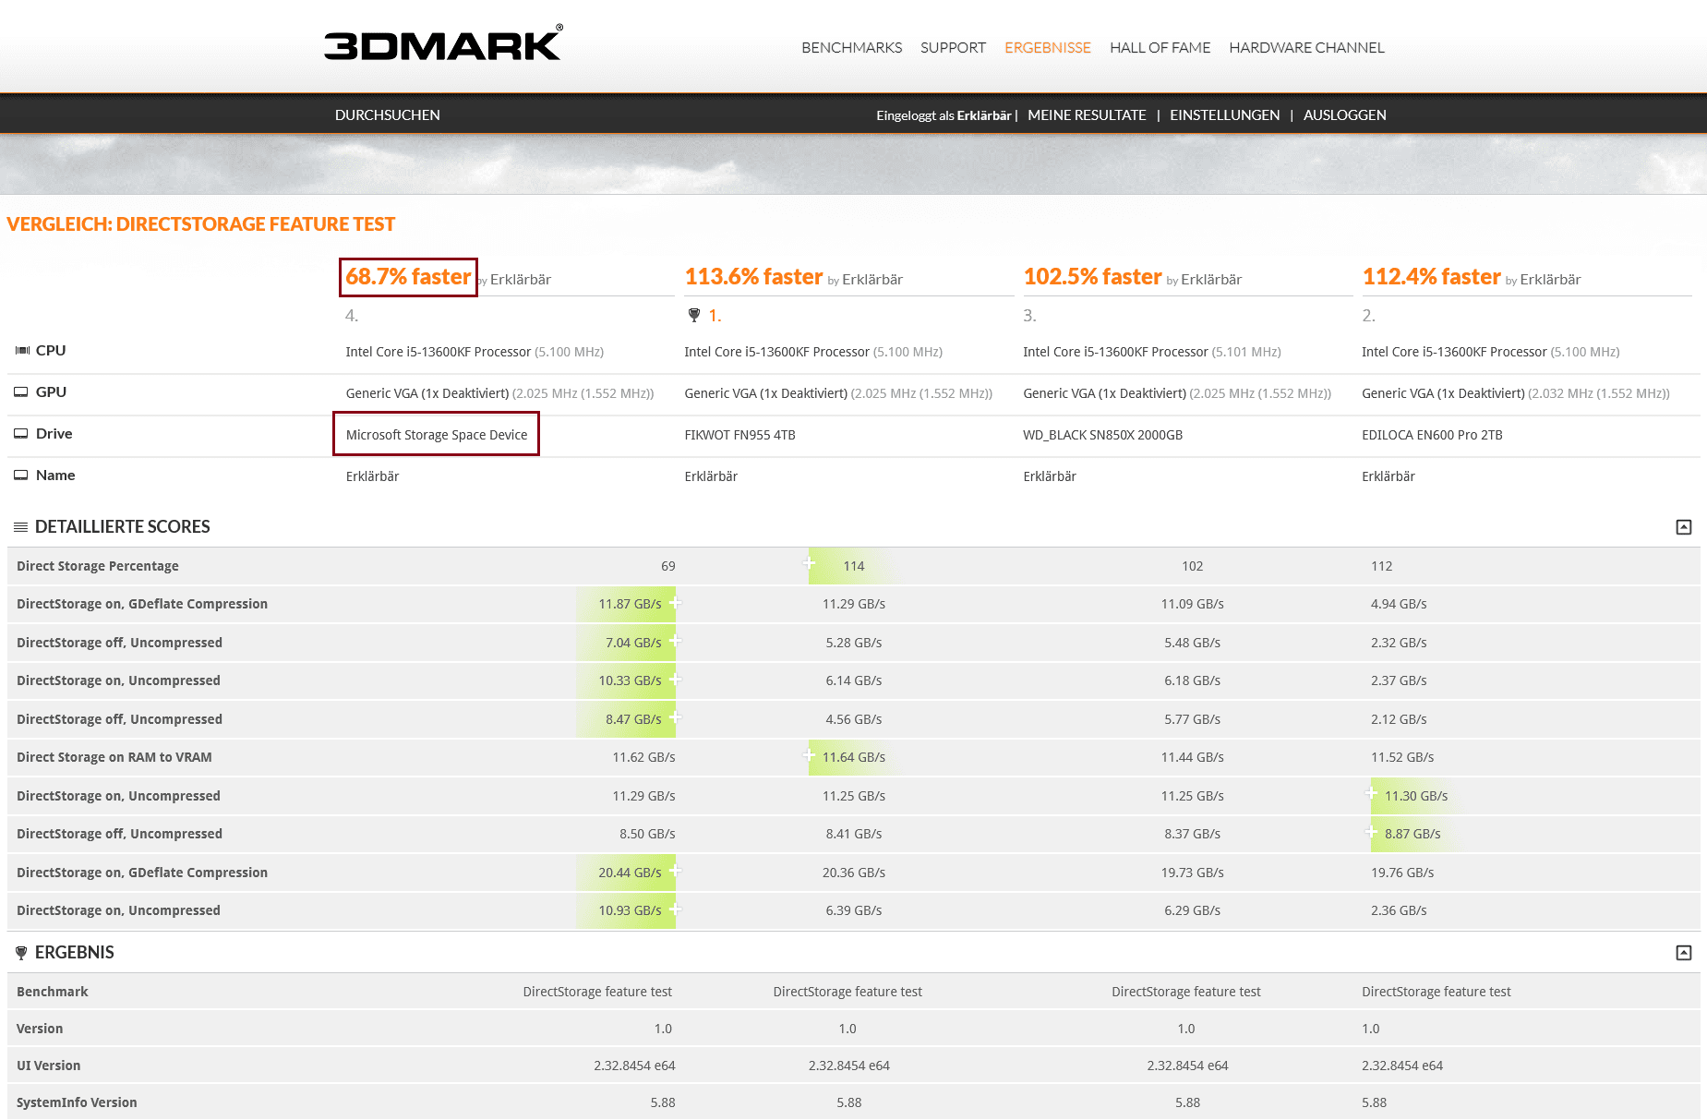Screen dimensions: 1707x1120
Task: Click the highlighted 11.30 GB/s score
Action: click(1416, 796)
